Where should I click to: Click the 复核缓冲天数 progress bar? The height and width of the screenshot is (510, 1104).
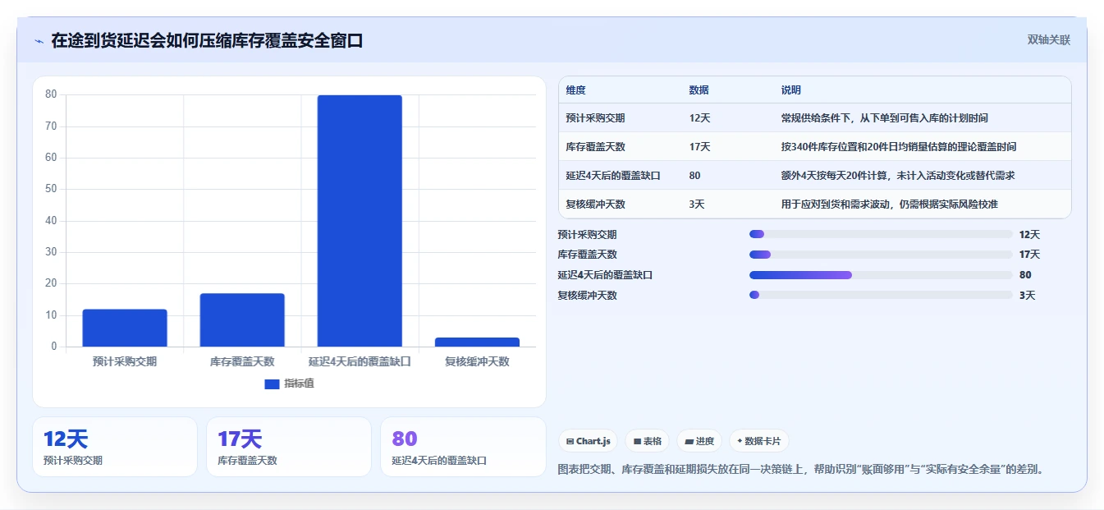[881, 295]
